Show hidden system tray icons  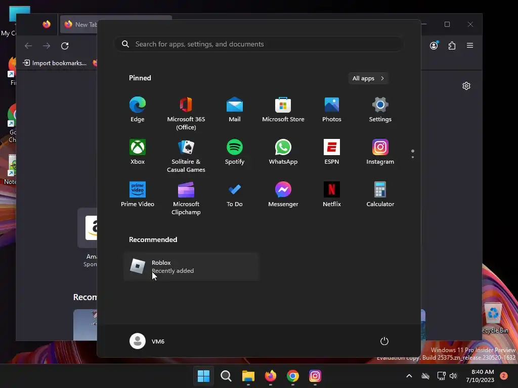pos(409,376)
